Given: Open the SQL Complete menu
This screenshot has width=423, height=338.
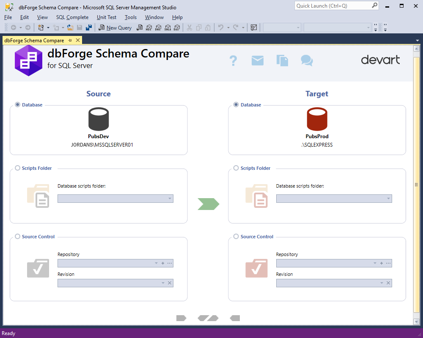Looking at the screenshot, I should click(72, 17).
